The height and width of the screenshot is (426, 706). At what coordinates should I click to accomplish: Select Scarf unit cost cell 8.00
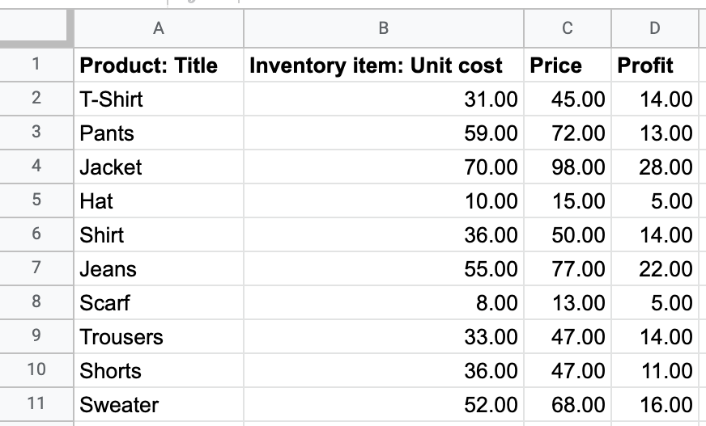384,302
